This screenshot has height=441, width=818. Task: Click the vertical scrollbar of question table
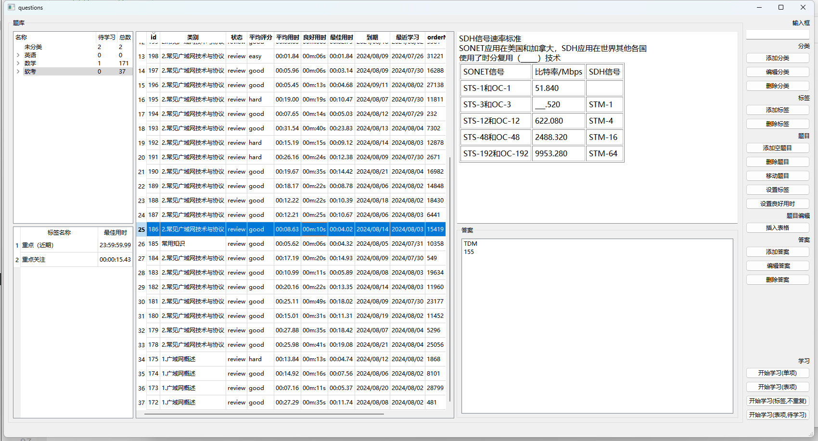[450, 279]
